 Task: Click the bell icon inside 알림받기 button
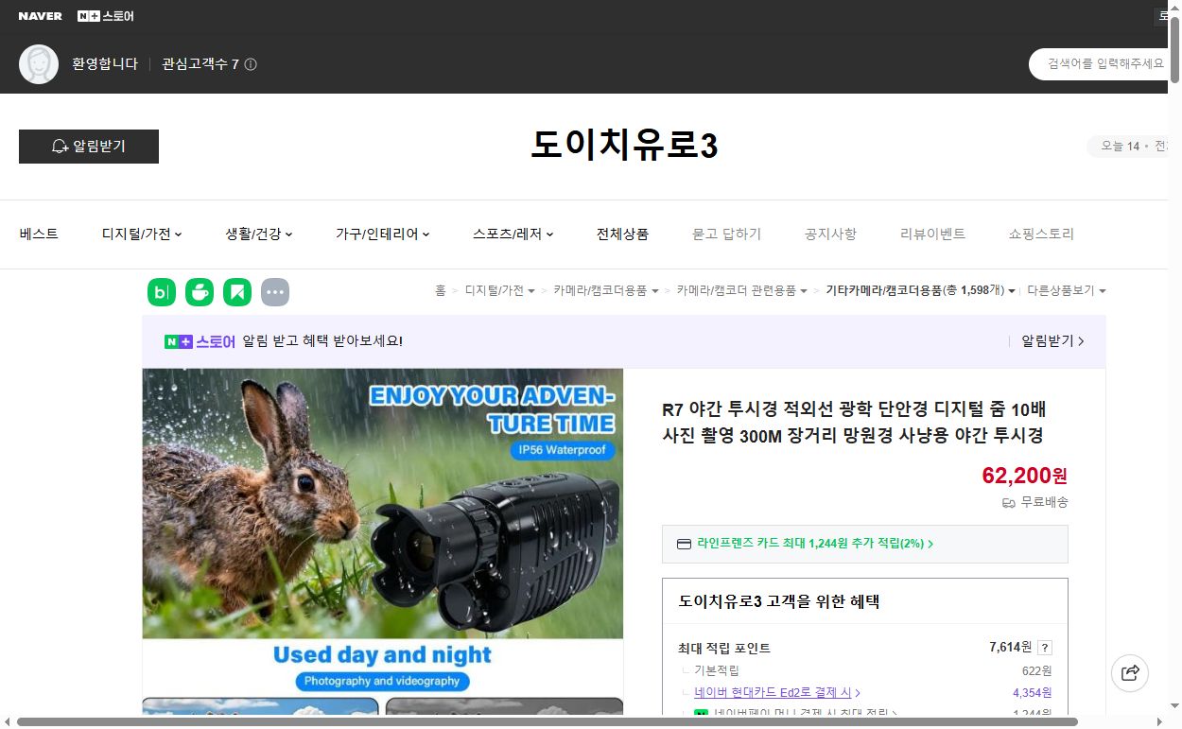click(x=59, y=147)
